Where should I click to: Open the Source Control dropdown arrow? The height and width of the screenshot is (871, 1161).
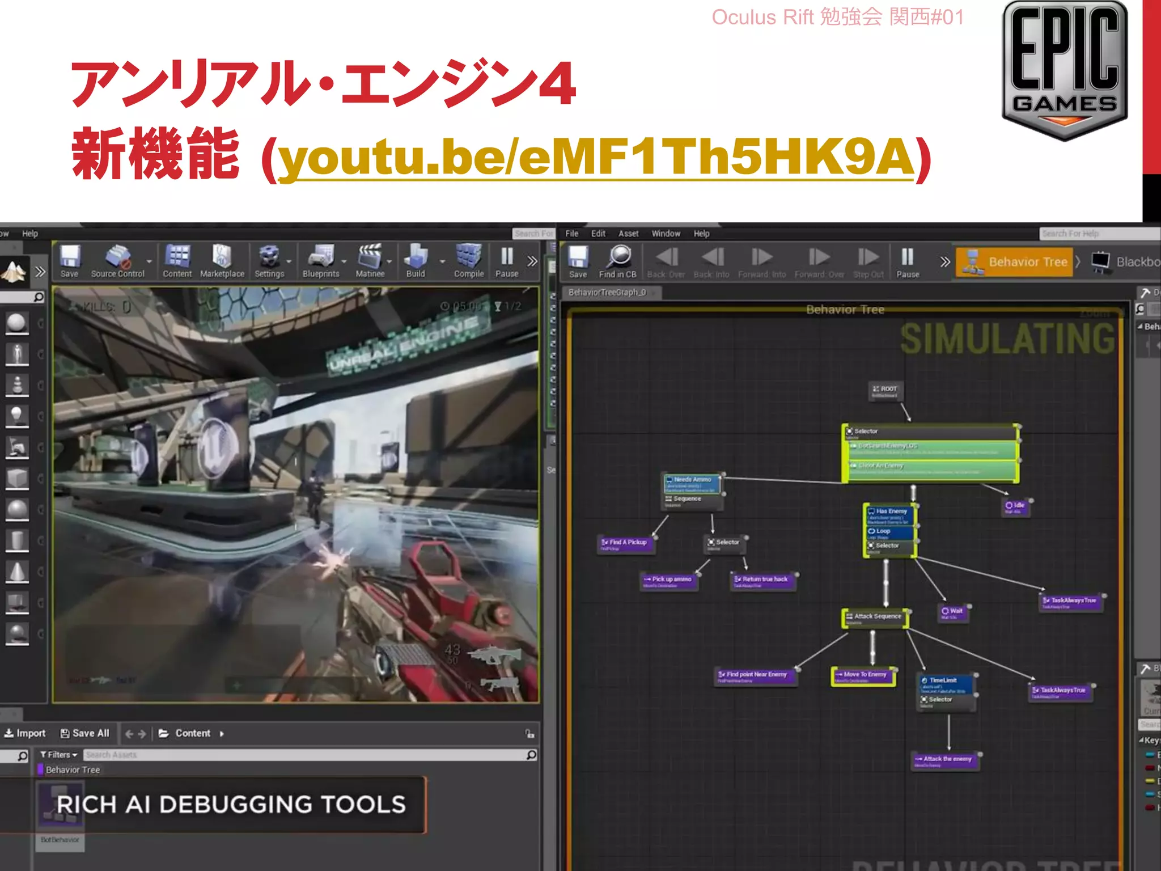[x=150, y=261]
